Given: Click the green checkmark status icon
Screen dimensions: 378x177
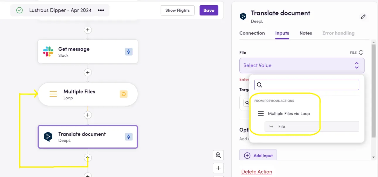Looking at the screenshot, I should point(19,10).
